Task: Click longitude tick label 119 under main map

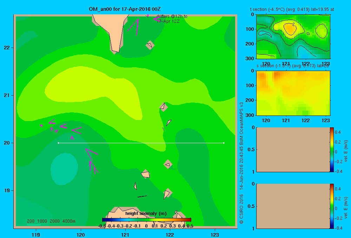Action: tap(36, 235)
